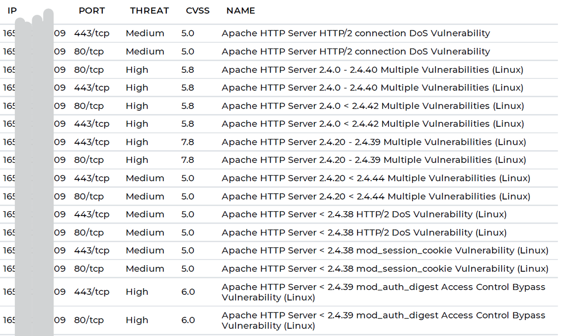
Task: Click 443/tcp port in < 2.4.38 HTTP/2 DoS row
Action: pos(92,215)
